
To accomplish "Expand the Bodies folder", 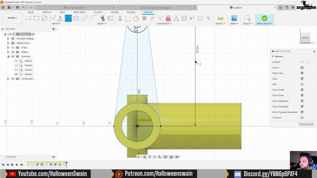I will pos(8,52).
